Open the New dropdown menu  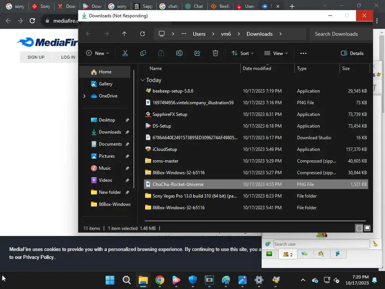tap(97, 53)
